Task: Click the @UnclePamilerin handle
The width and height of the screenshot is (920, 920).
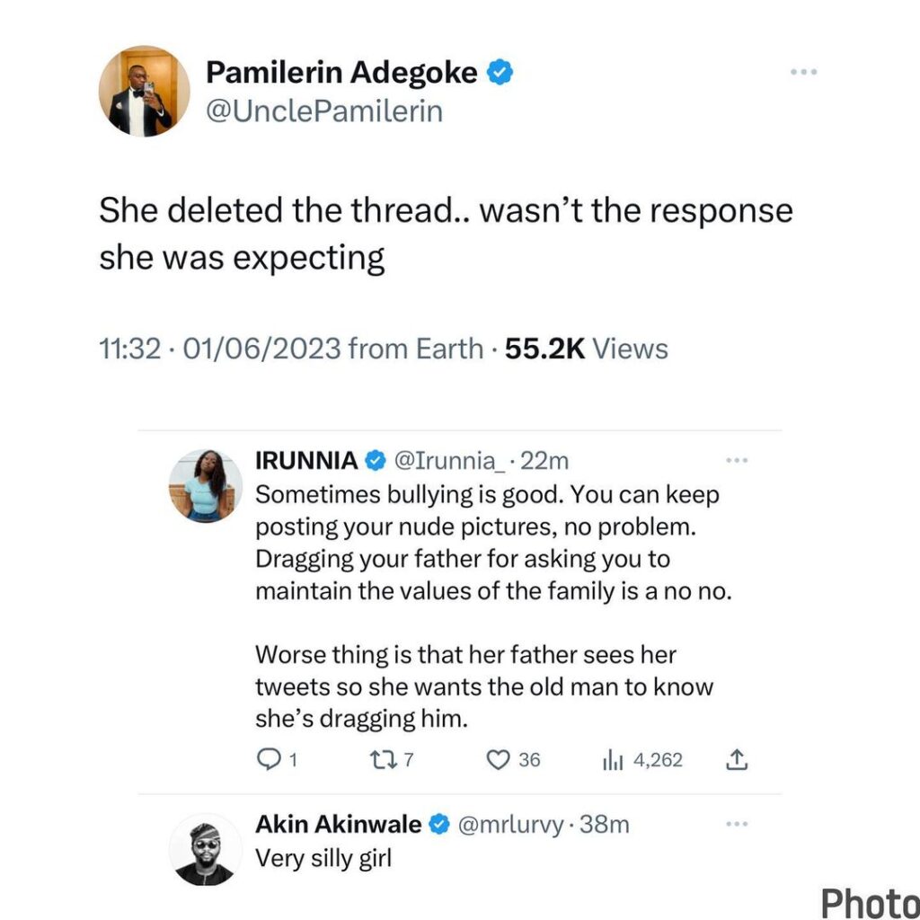Action: 324,112
